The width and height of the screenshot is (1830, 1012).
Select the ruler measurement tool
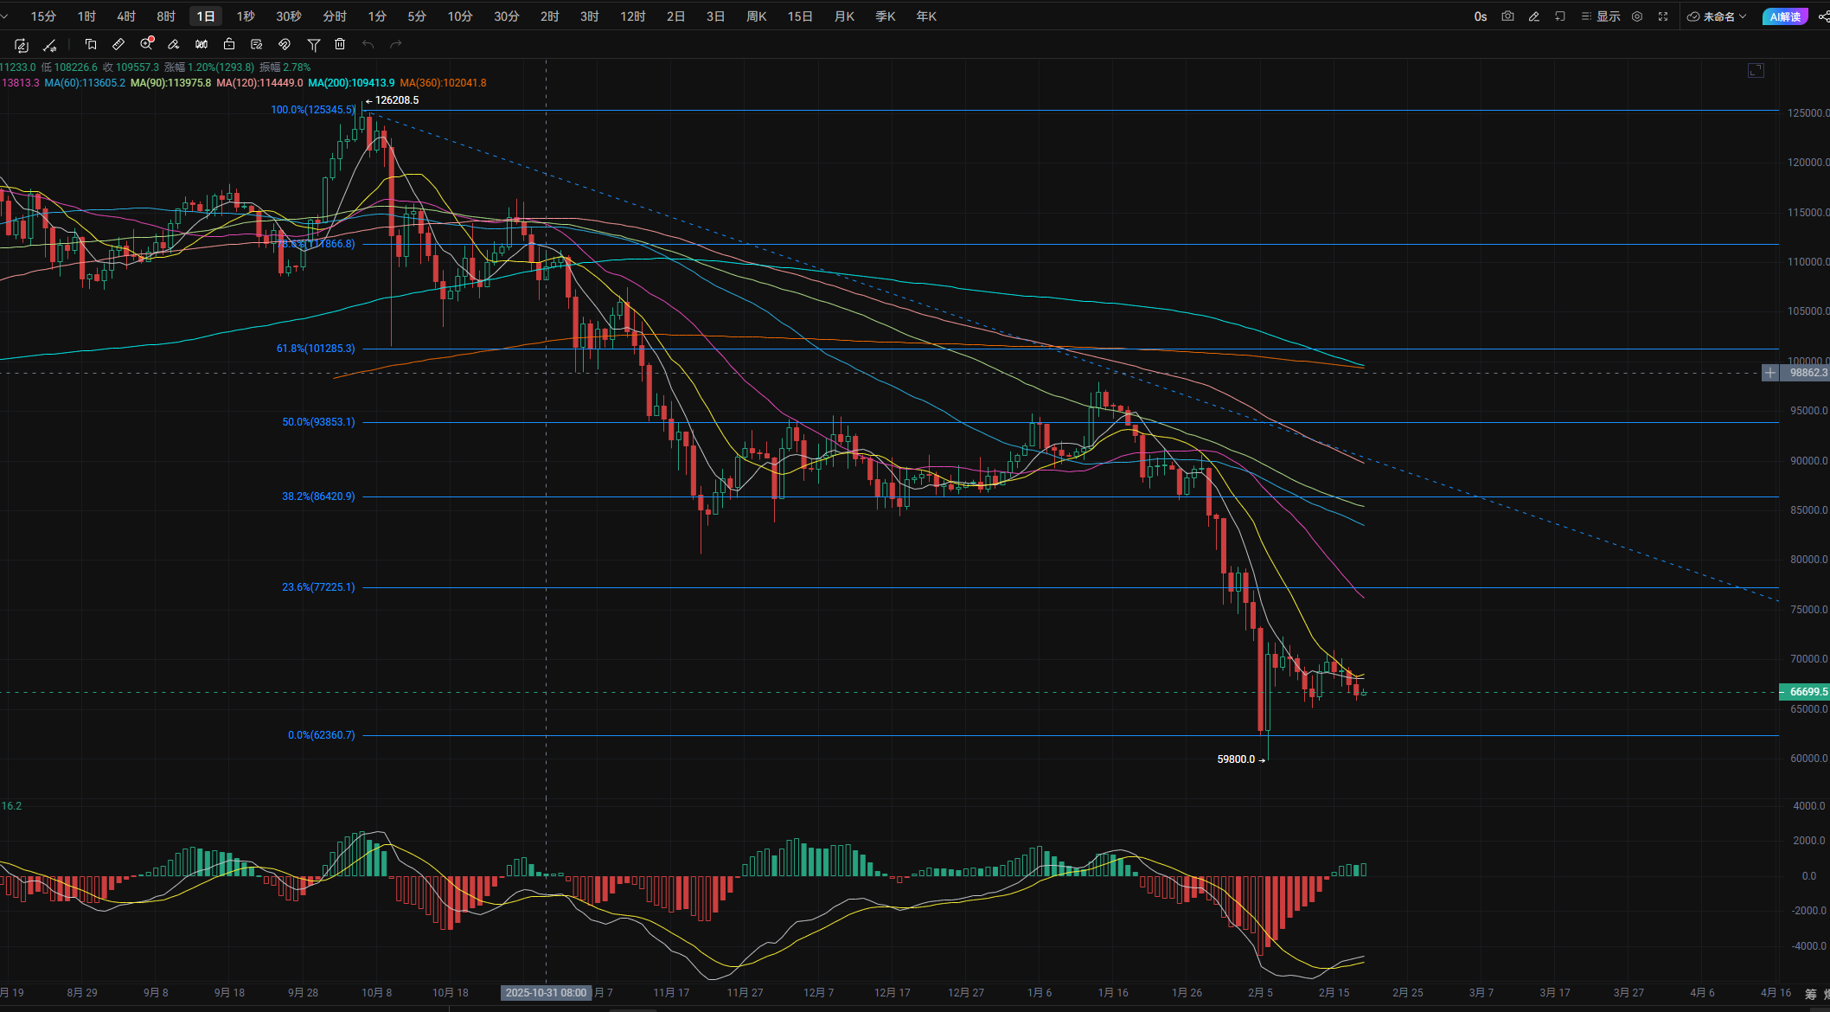coord(118,44)
